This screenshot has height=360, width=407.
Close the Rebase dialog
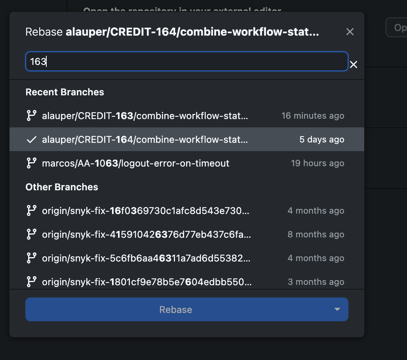coord(350,32)
